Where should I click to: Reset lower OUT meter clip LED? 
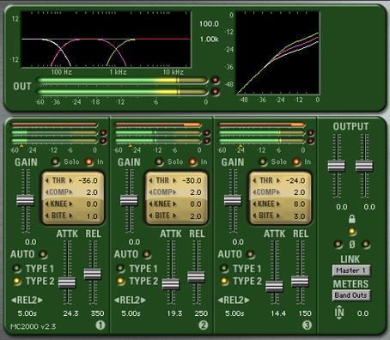tap(216, 92)
